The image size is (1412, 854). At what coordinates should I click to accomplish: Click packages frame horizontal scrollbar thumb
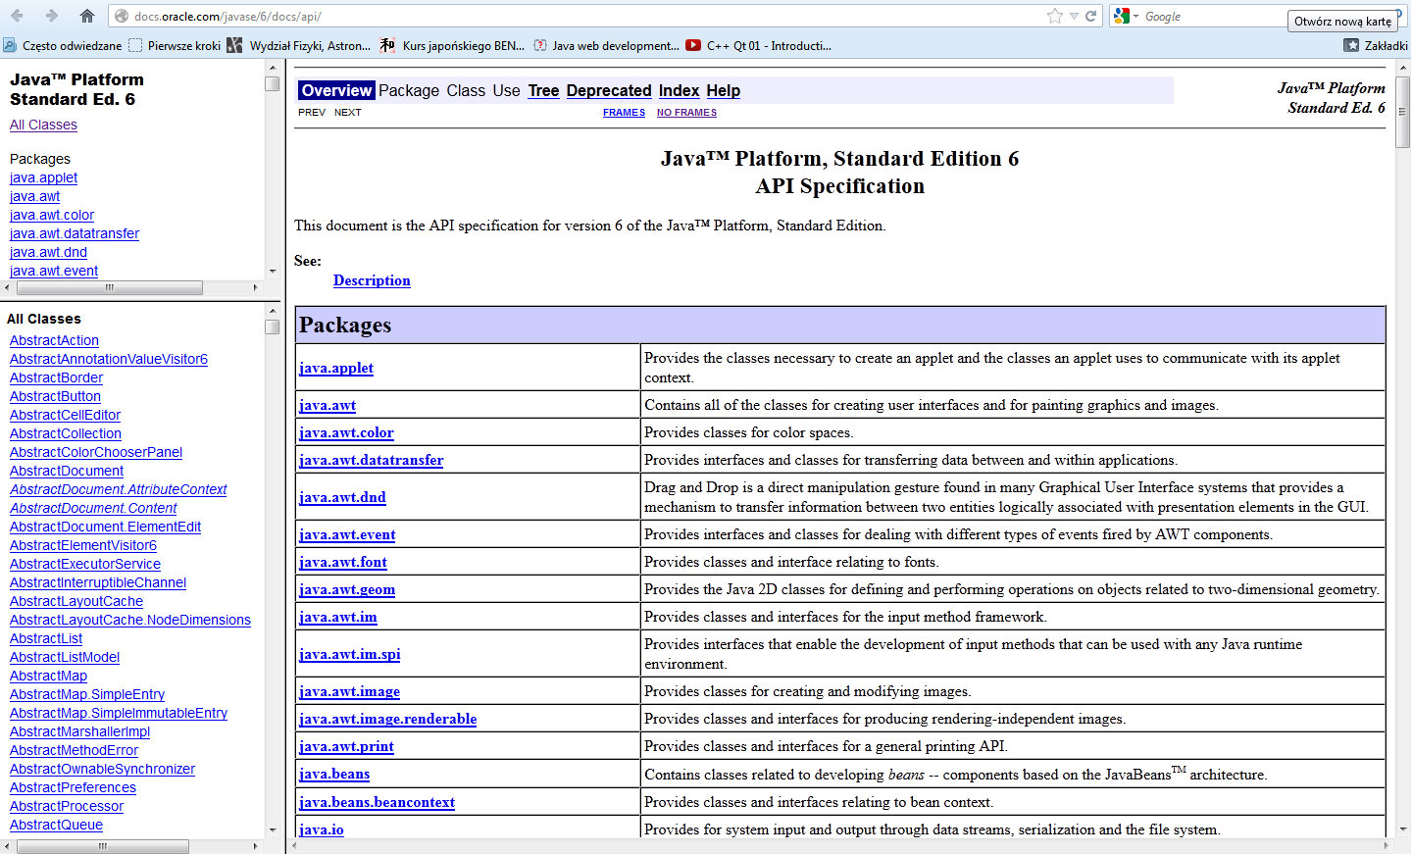[110, 288]
